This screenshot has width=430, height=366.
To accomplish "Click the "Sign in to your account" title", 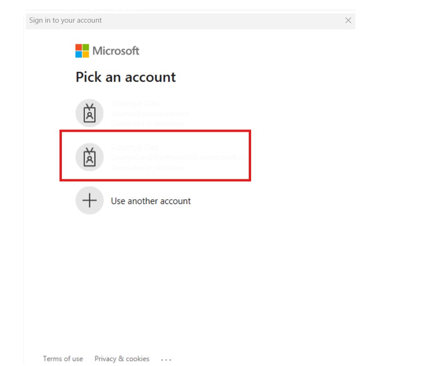I will [x=66, y=20].
